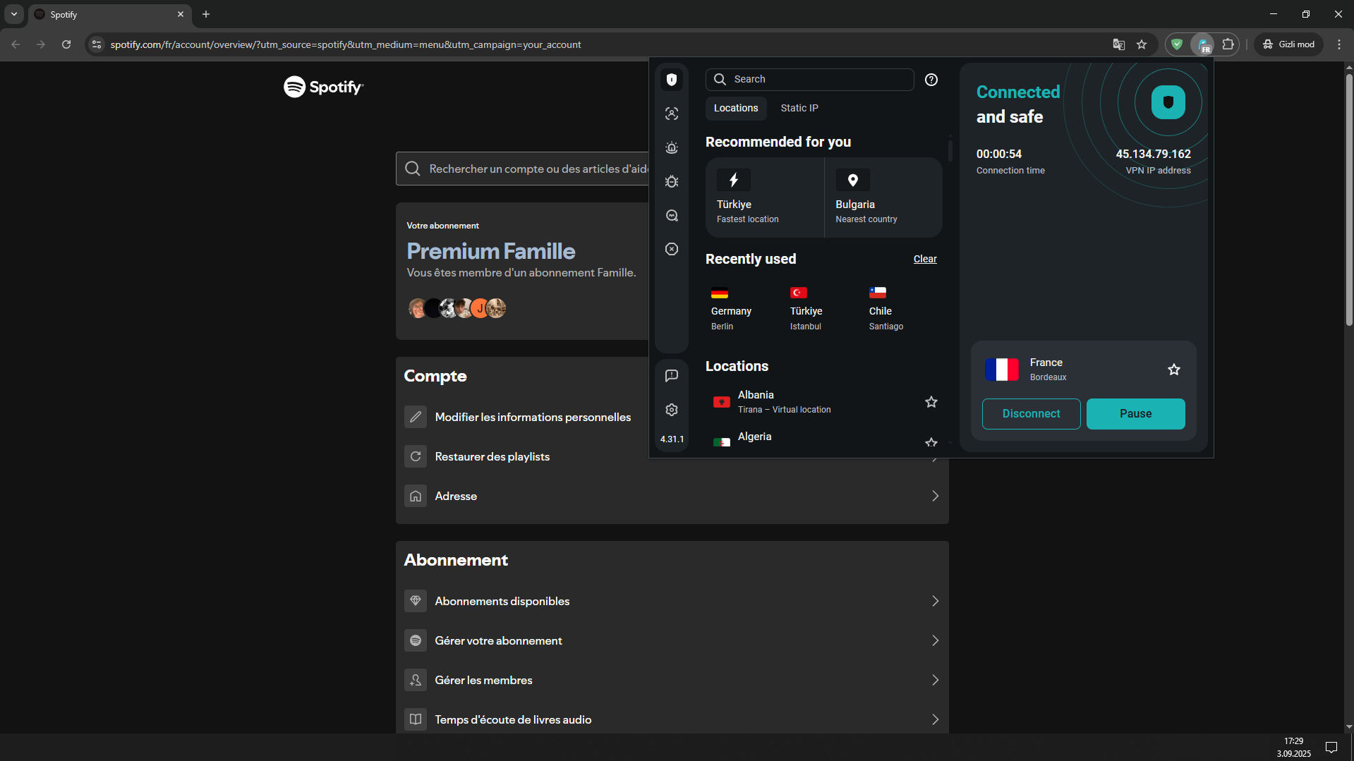Open Gérer votre abonnement
Viewport: 1354px width, 761px height.
(672, 640)
